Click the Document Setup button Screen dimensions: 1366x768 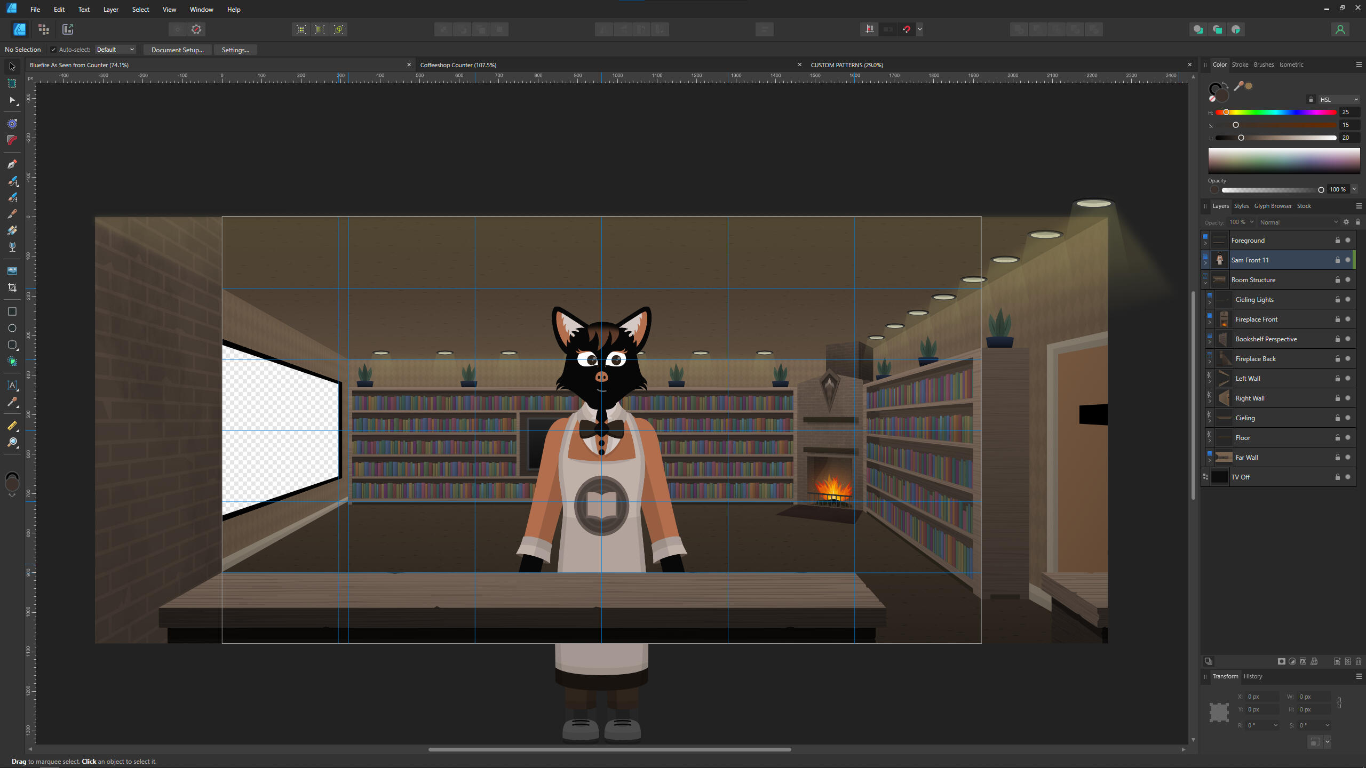(177, 50)
